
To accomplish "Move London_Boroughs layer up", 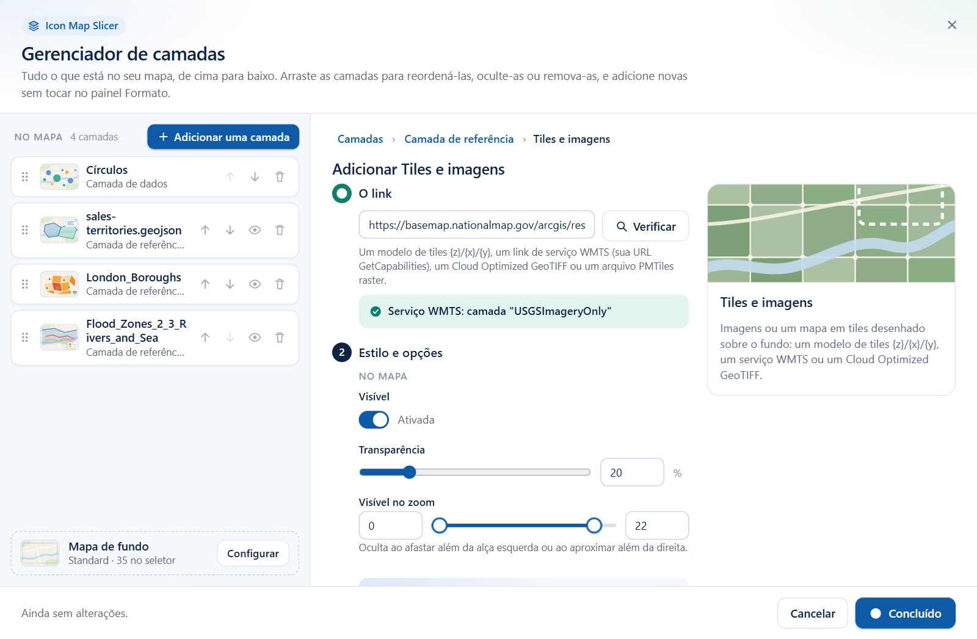I will pyautogui.click(x=205, y=284).
